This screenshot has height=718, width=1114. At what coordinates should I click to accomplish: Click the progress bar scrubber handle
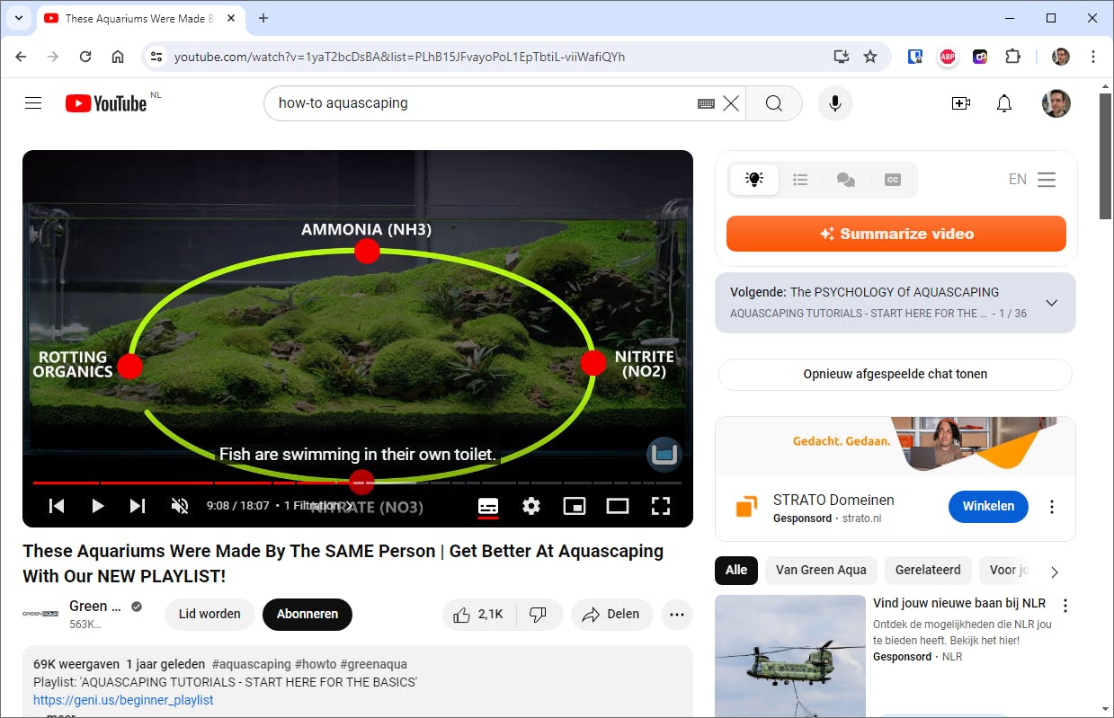pos(361,483)
